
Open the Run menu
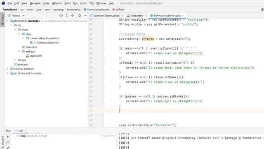tap(75, 3)
